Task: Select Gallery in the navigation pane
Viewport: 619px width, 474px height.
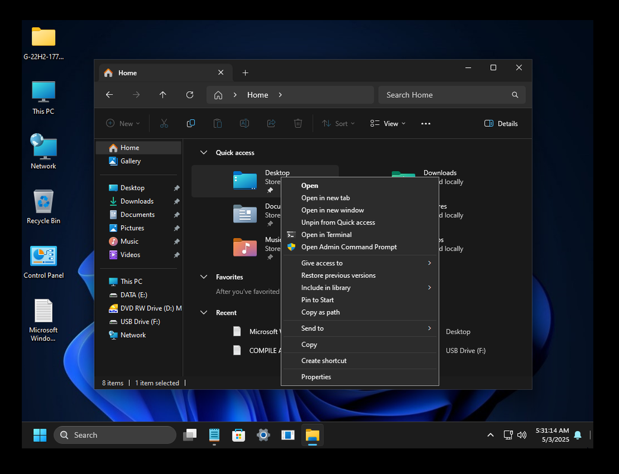Action: click(x=139, y=161)
